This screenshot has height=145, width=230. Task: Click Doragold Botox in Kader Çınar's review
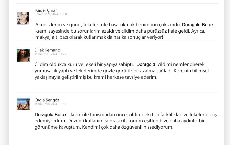[x=198, y=25]
